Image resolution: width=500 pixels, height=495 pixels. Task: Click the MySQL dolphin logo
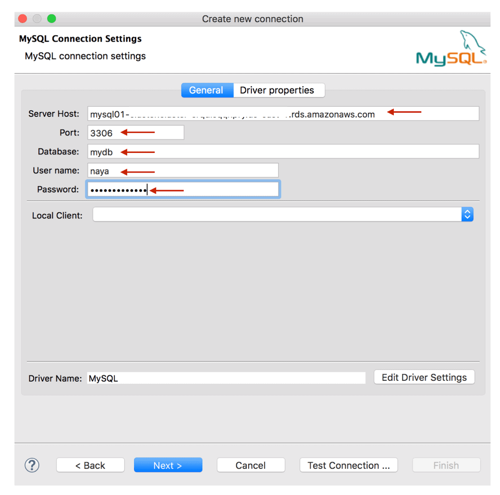click(x=451, y=49)
